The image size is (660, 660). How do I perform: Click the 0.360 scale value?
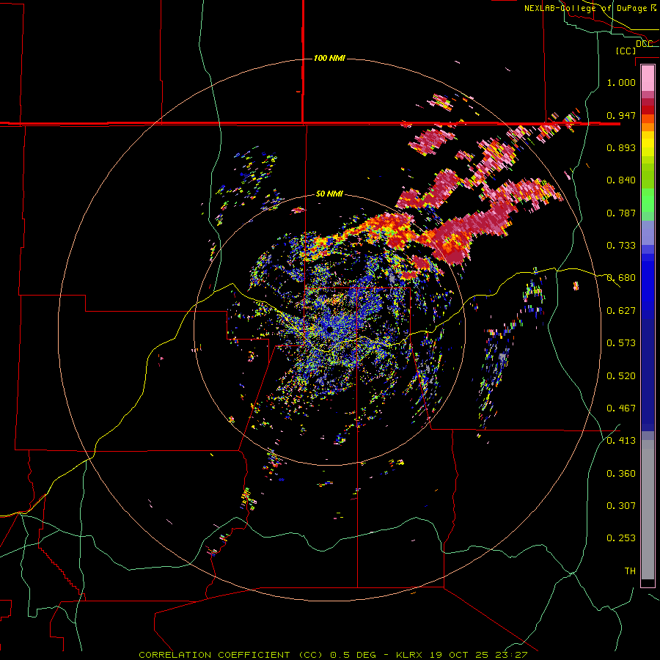[x=621, y=473]
